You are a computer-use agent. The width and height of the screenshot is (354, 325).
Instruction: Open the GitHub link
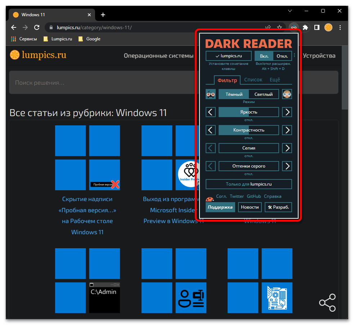(x=254, y=196)
